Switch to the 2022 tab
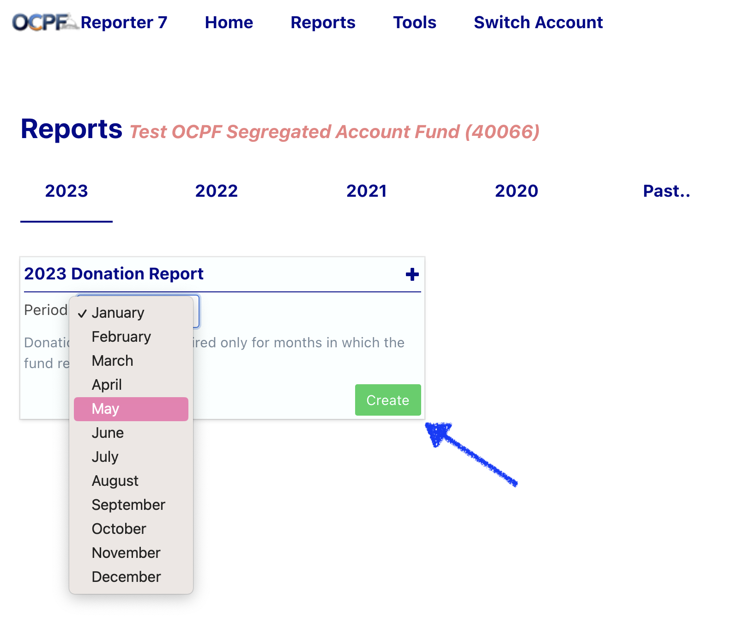The width and height of the screenshot is (737, 617). click(216, 190)
